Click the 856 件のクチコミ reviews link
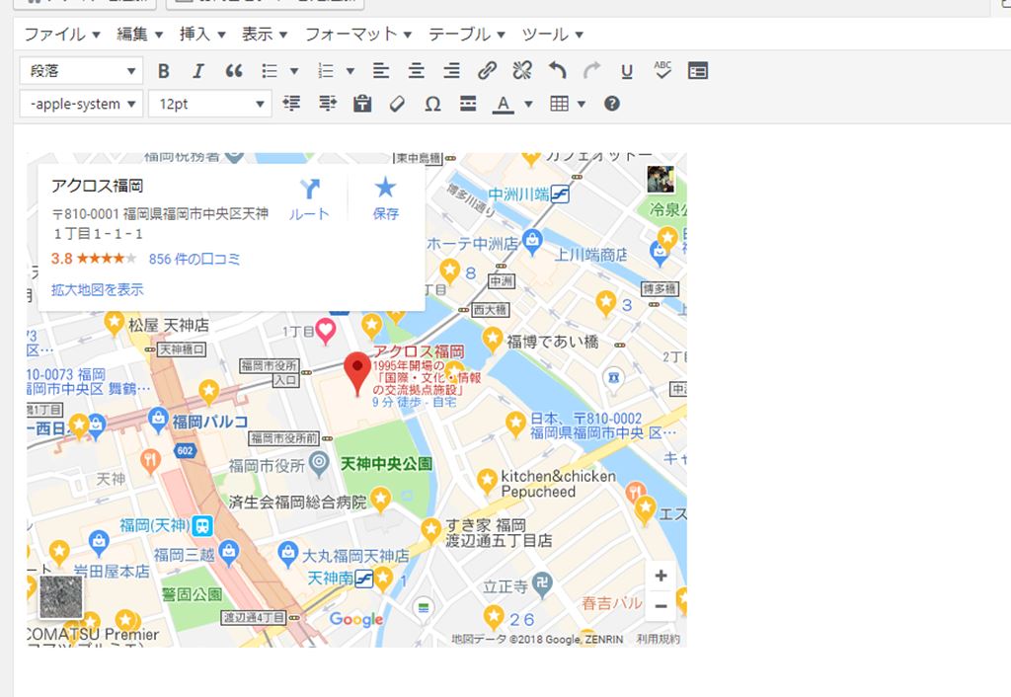 [194, 260]
